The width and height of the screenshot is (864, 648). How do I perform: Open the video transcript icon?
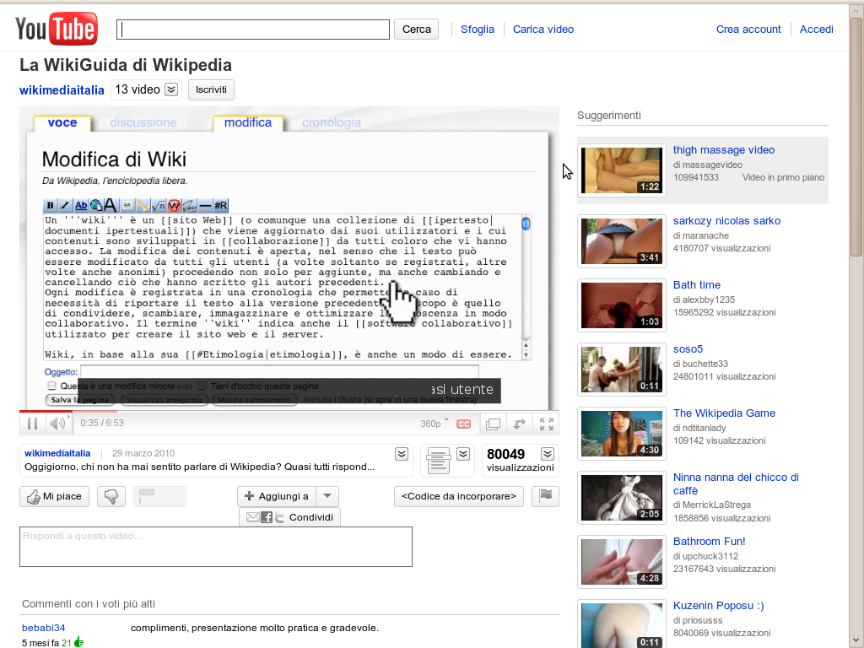[439, 460]
